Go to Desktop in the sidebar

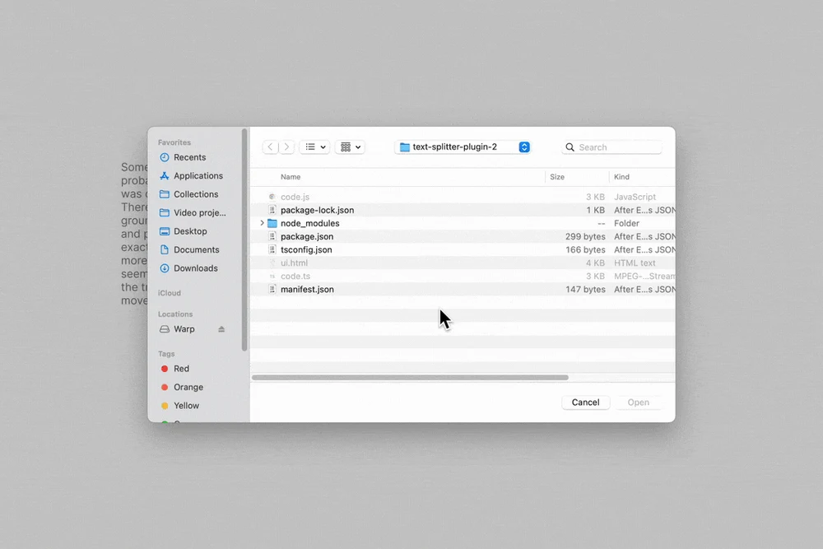(x=190, y=231)
